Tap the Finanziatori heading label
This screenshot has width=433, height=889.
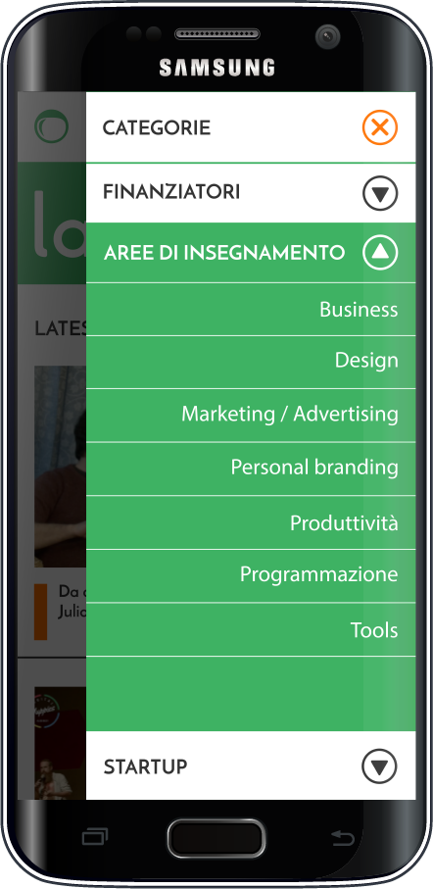[171, 192]
